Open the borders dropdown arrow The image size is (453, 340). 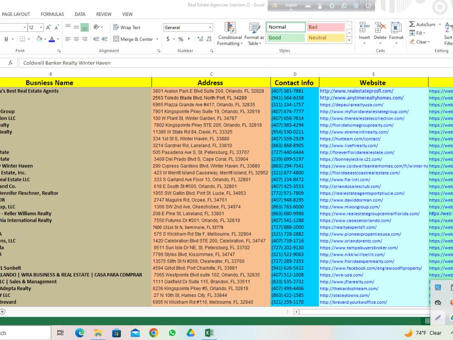click(29, 39)
